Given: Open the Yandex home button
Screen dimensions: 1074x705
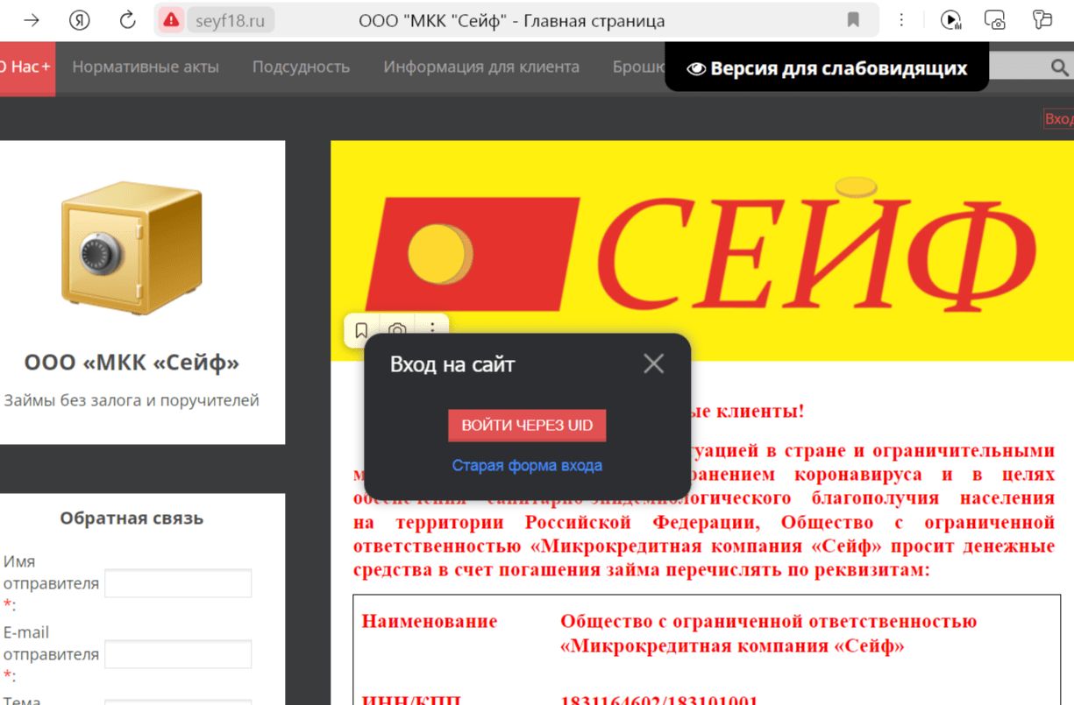Looking at the screenshot, I should tap(80, 20).
